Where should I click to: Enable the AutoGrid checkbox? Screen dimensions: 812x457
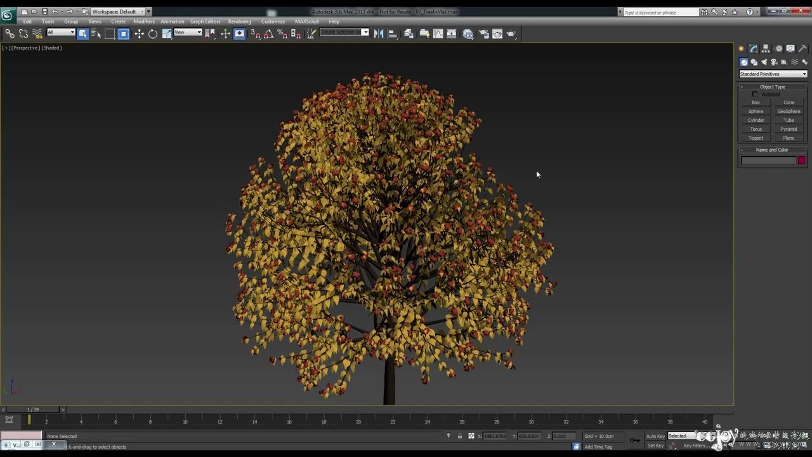pos(755,95)
